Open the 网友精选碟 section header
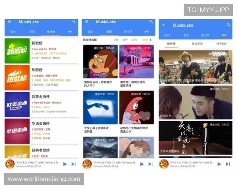 (x=90, y=40)
